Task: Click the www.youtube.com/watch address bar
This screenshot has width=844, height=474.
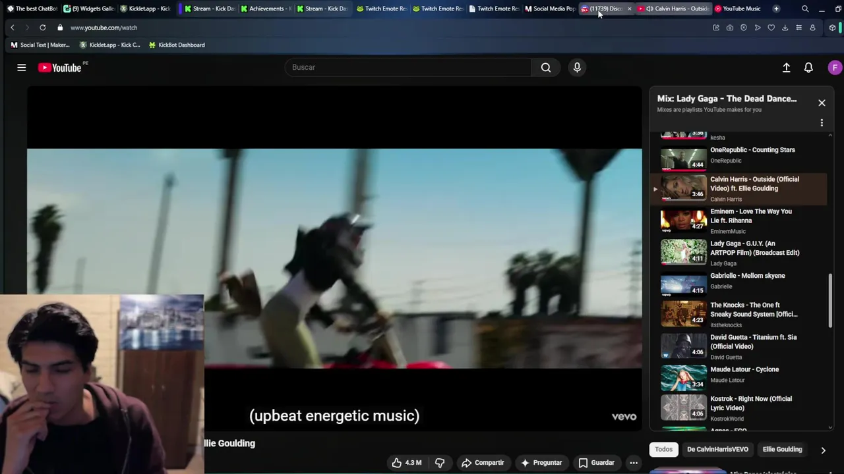Action: [x=104, y=28]
